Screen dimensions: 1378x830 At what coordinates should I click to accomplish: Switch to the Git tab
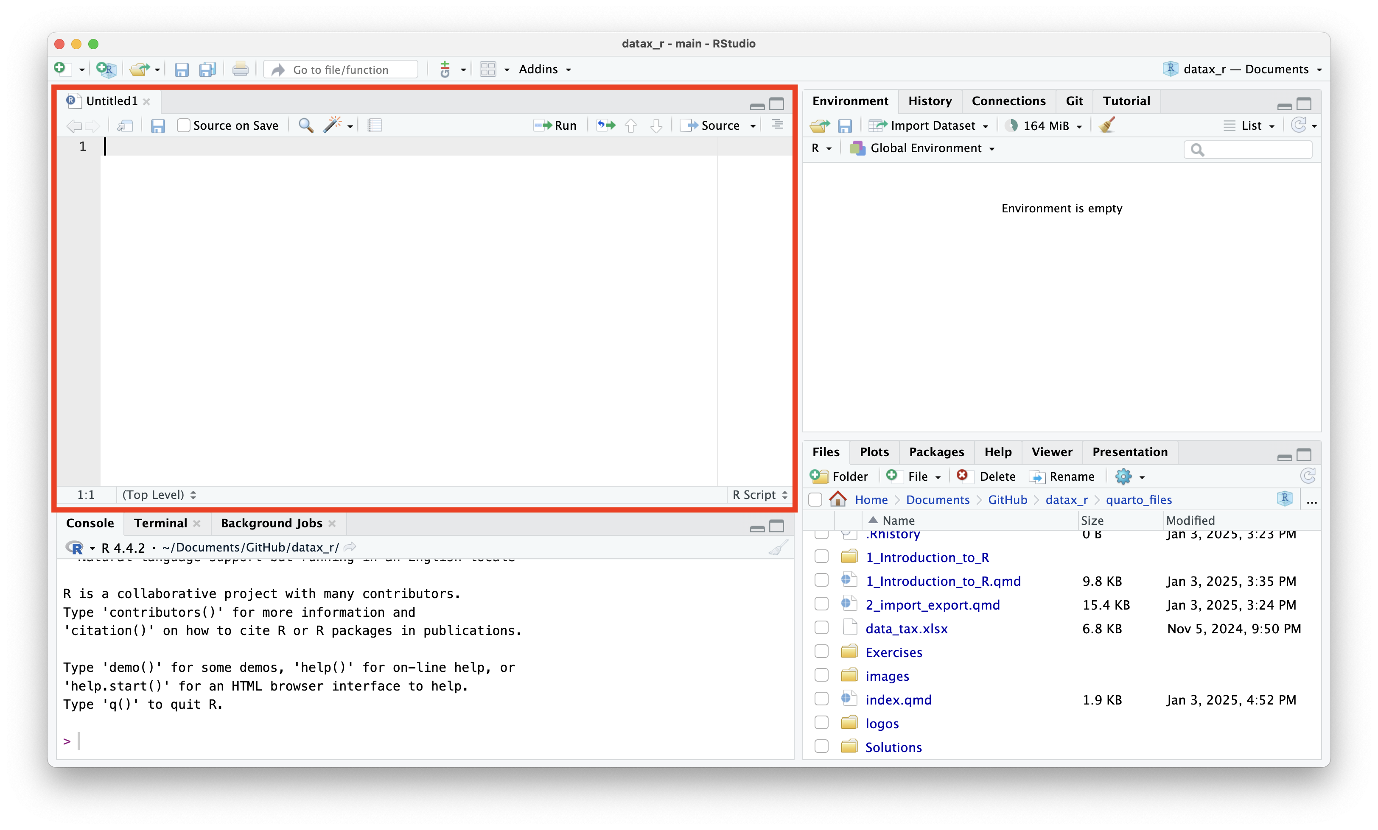[x=1074, y=101]
